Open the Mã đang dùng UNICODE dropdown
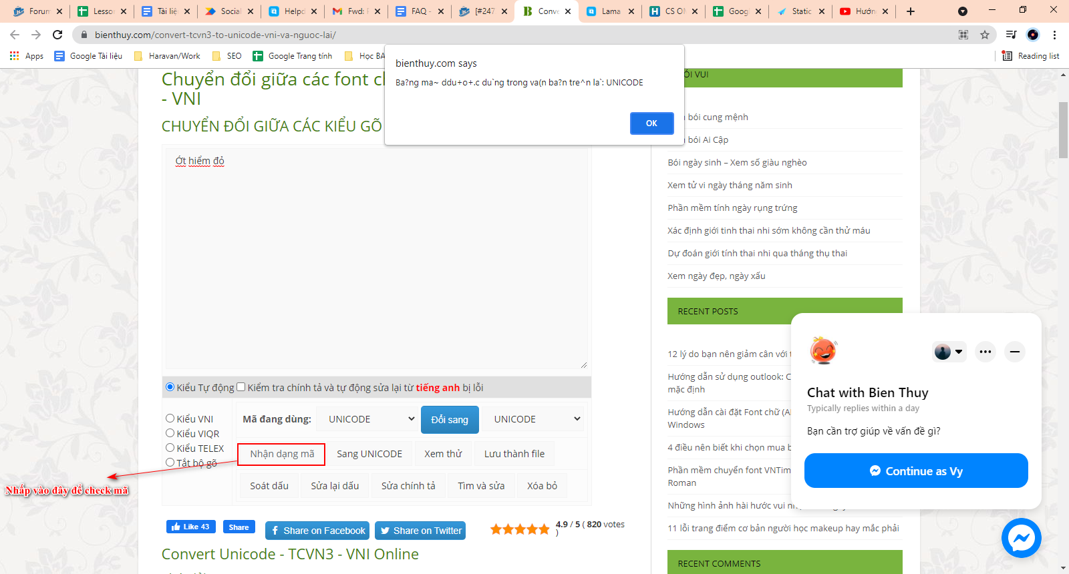Viewport: 1069px width, 574px height. pyautogui.click(x=368, y=419)
